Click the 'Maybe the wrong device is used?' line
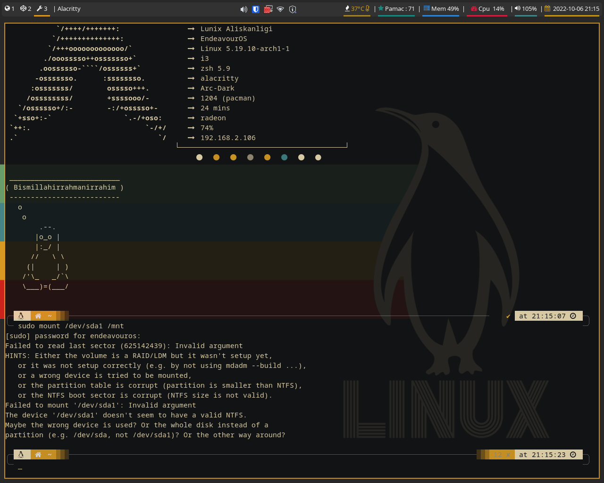 137,425
